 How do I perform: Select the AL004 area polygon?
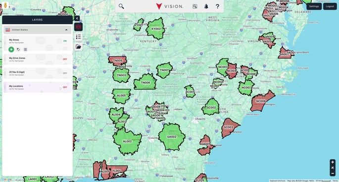(116, 115)
